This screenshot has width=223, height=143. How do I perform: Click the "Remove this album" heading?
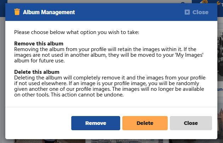[39, 44]
